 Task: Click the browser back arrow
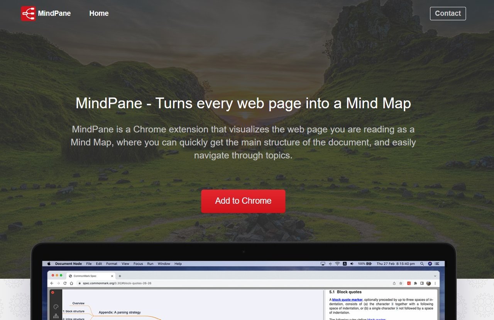pos(52,283)
